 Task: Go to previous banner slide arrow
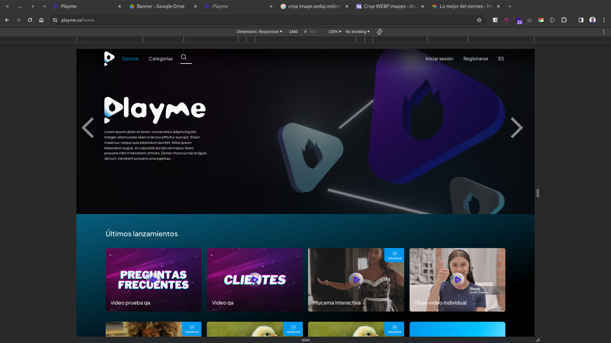[88, 128]
